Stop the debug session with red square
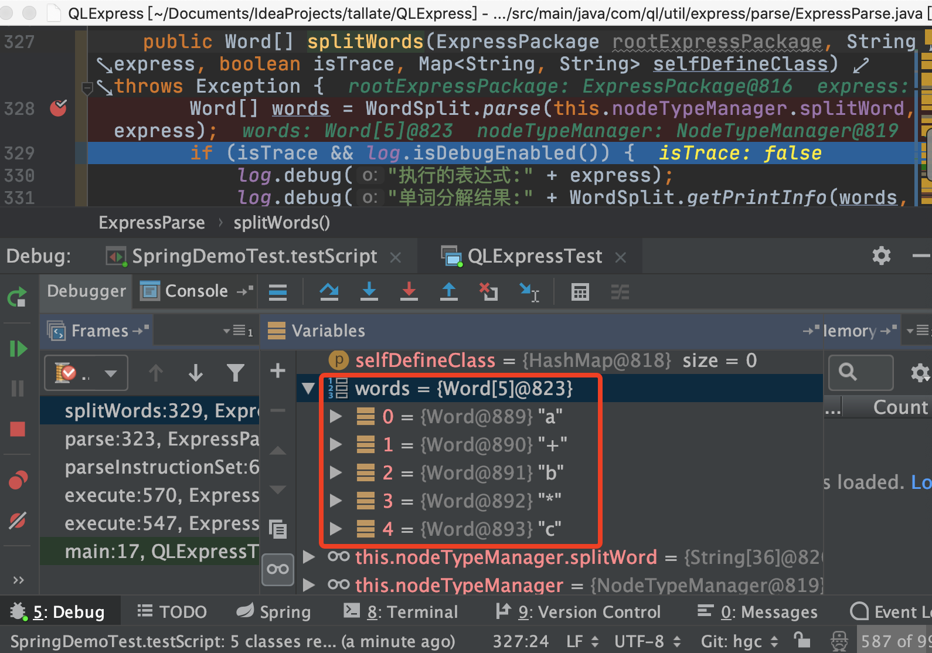This screenshot has height=653, width=932. pyautogui.click(x=18, y=429)
